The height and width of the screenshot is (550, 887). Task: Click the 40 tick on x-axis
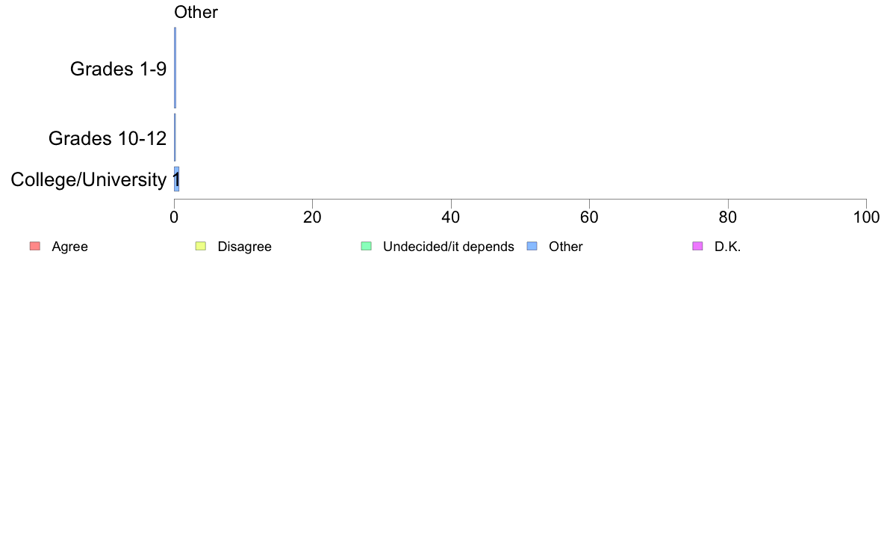click(x=451, y=217)
